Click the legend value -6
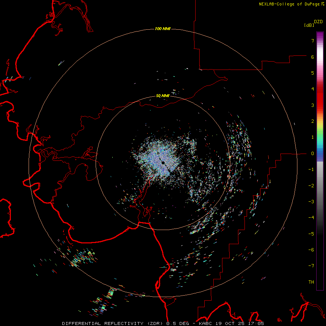 [311, 250]
